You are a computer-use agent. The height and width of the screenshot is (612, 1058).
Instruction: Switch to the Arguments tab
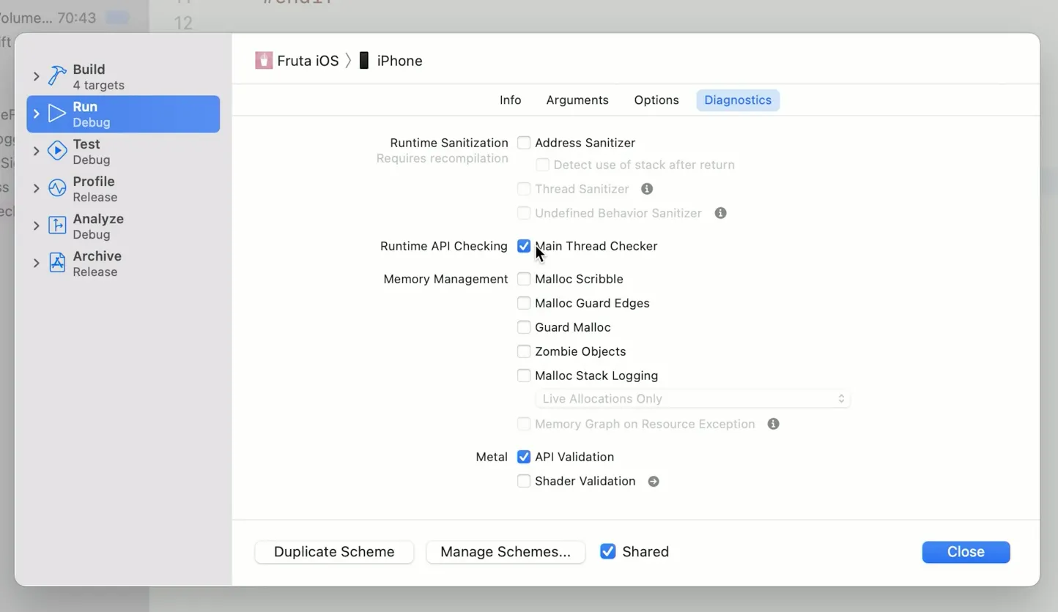pyautogui.click(x=577, y=100)
